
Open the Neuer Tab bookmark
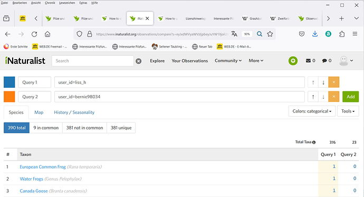coord(202,46)
